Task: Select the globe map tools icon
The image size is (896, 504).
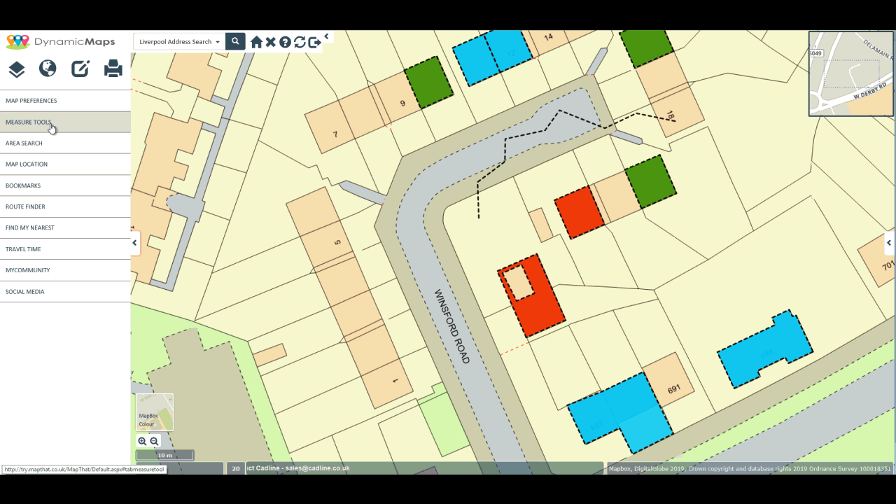Action: click(x=48, y=68)
